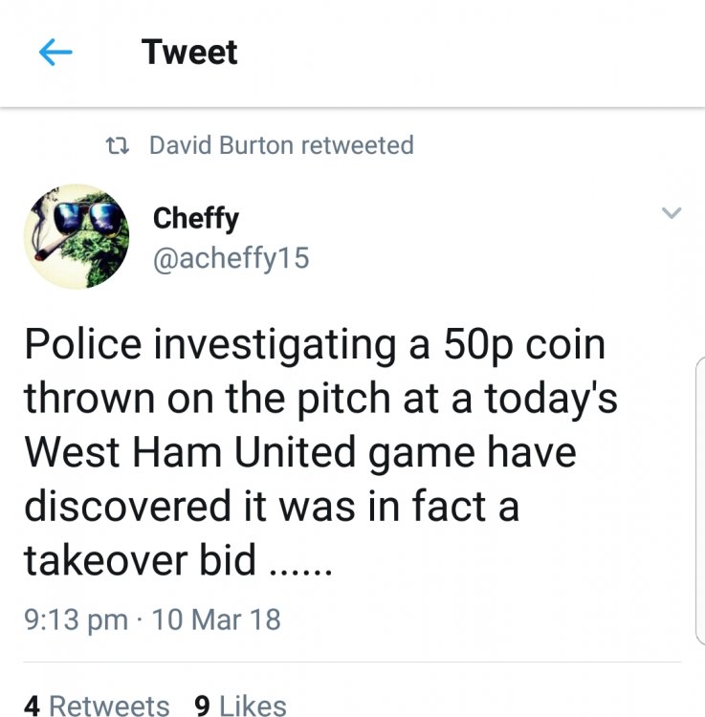Click the scrollbar handle on the right edge
The width and height of the screenshot is (705, 717).
pos(700,501)
